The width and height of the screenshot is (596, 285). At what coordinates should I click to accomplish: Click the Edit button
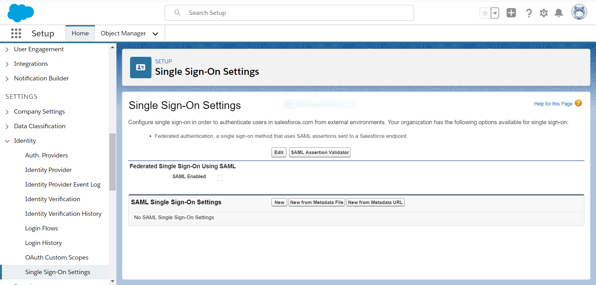(x=279, y=152)
